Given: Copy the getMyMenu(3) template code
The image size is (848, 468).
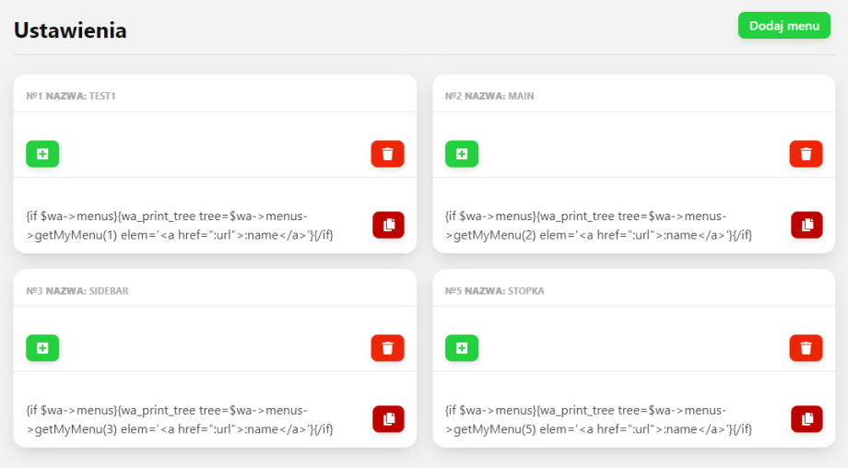Looking at the screenshot, I should tap(388, 419).
